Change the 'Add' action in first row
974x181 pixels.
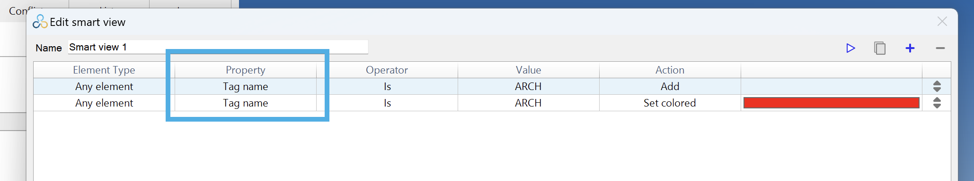point(670,86)
